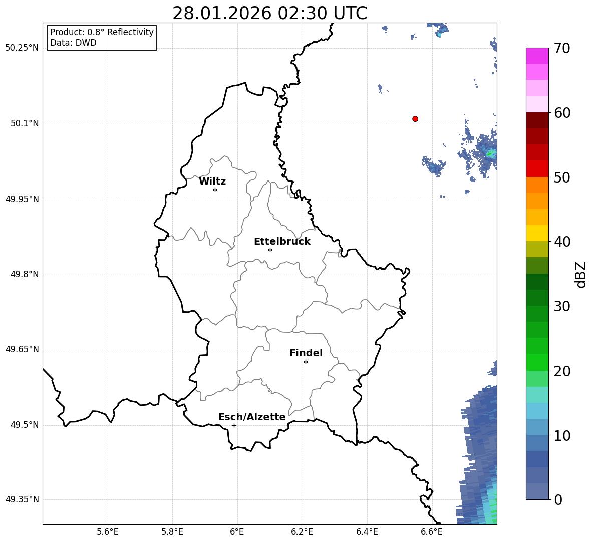Click the Wiltz station cross marker
The image size is (593, 542).
click(215, 190)
